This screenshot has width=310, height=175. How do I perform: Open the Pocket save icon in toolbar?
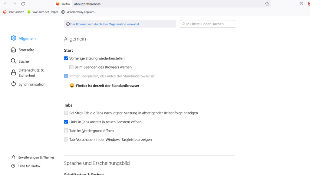301,4
